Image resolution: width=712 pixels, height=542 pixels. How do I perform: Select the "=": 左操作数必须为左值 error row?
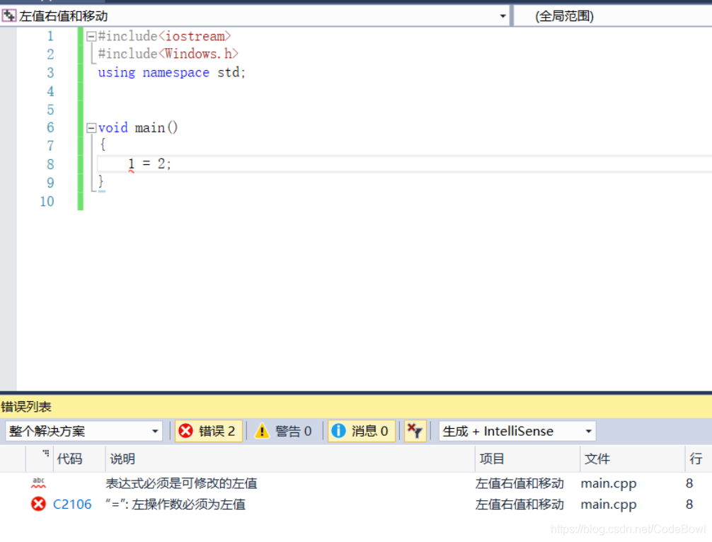point(356,504)
